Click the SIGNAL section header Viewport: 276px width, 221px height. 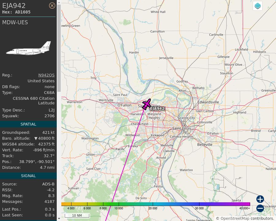coord(28,176)
